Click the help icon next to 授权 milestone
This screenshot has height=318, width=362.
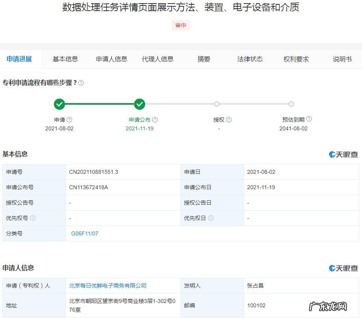coord(228,119)
